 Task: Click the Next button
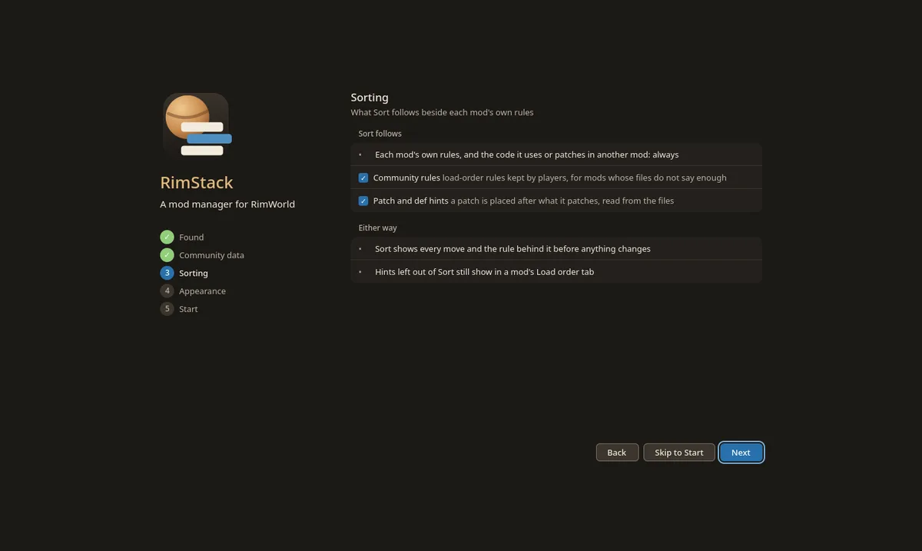click(x=741, y=453)
